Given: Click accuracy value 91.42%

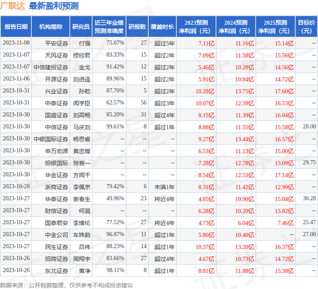Looking at the screenshot, I should [x=115, y=66].
